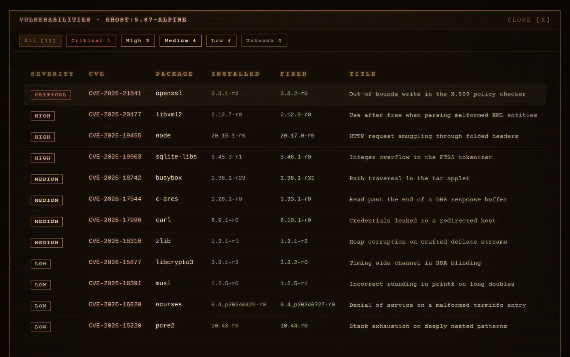Open CVE-2026-21841
Screen dimensions: 570x357
tap(115, 94)
